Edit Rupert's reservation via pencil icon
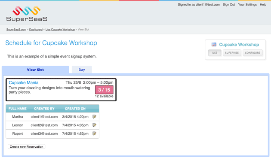The height and width of the screenshot is (161, 271). pyautogui.click(x=94, y=134)
